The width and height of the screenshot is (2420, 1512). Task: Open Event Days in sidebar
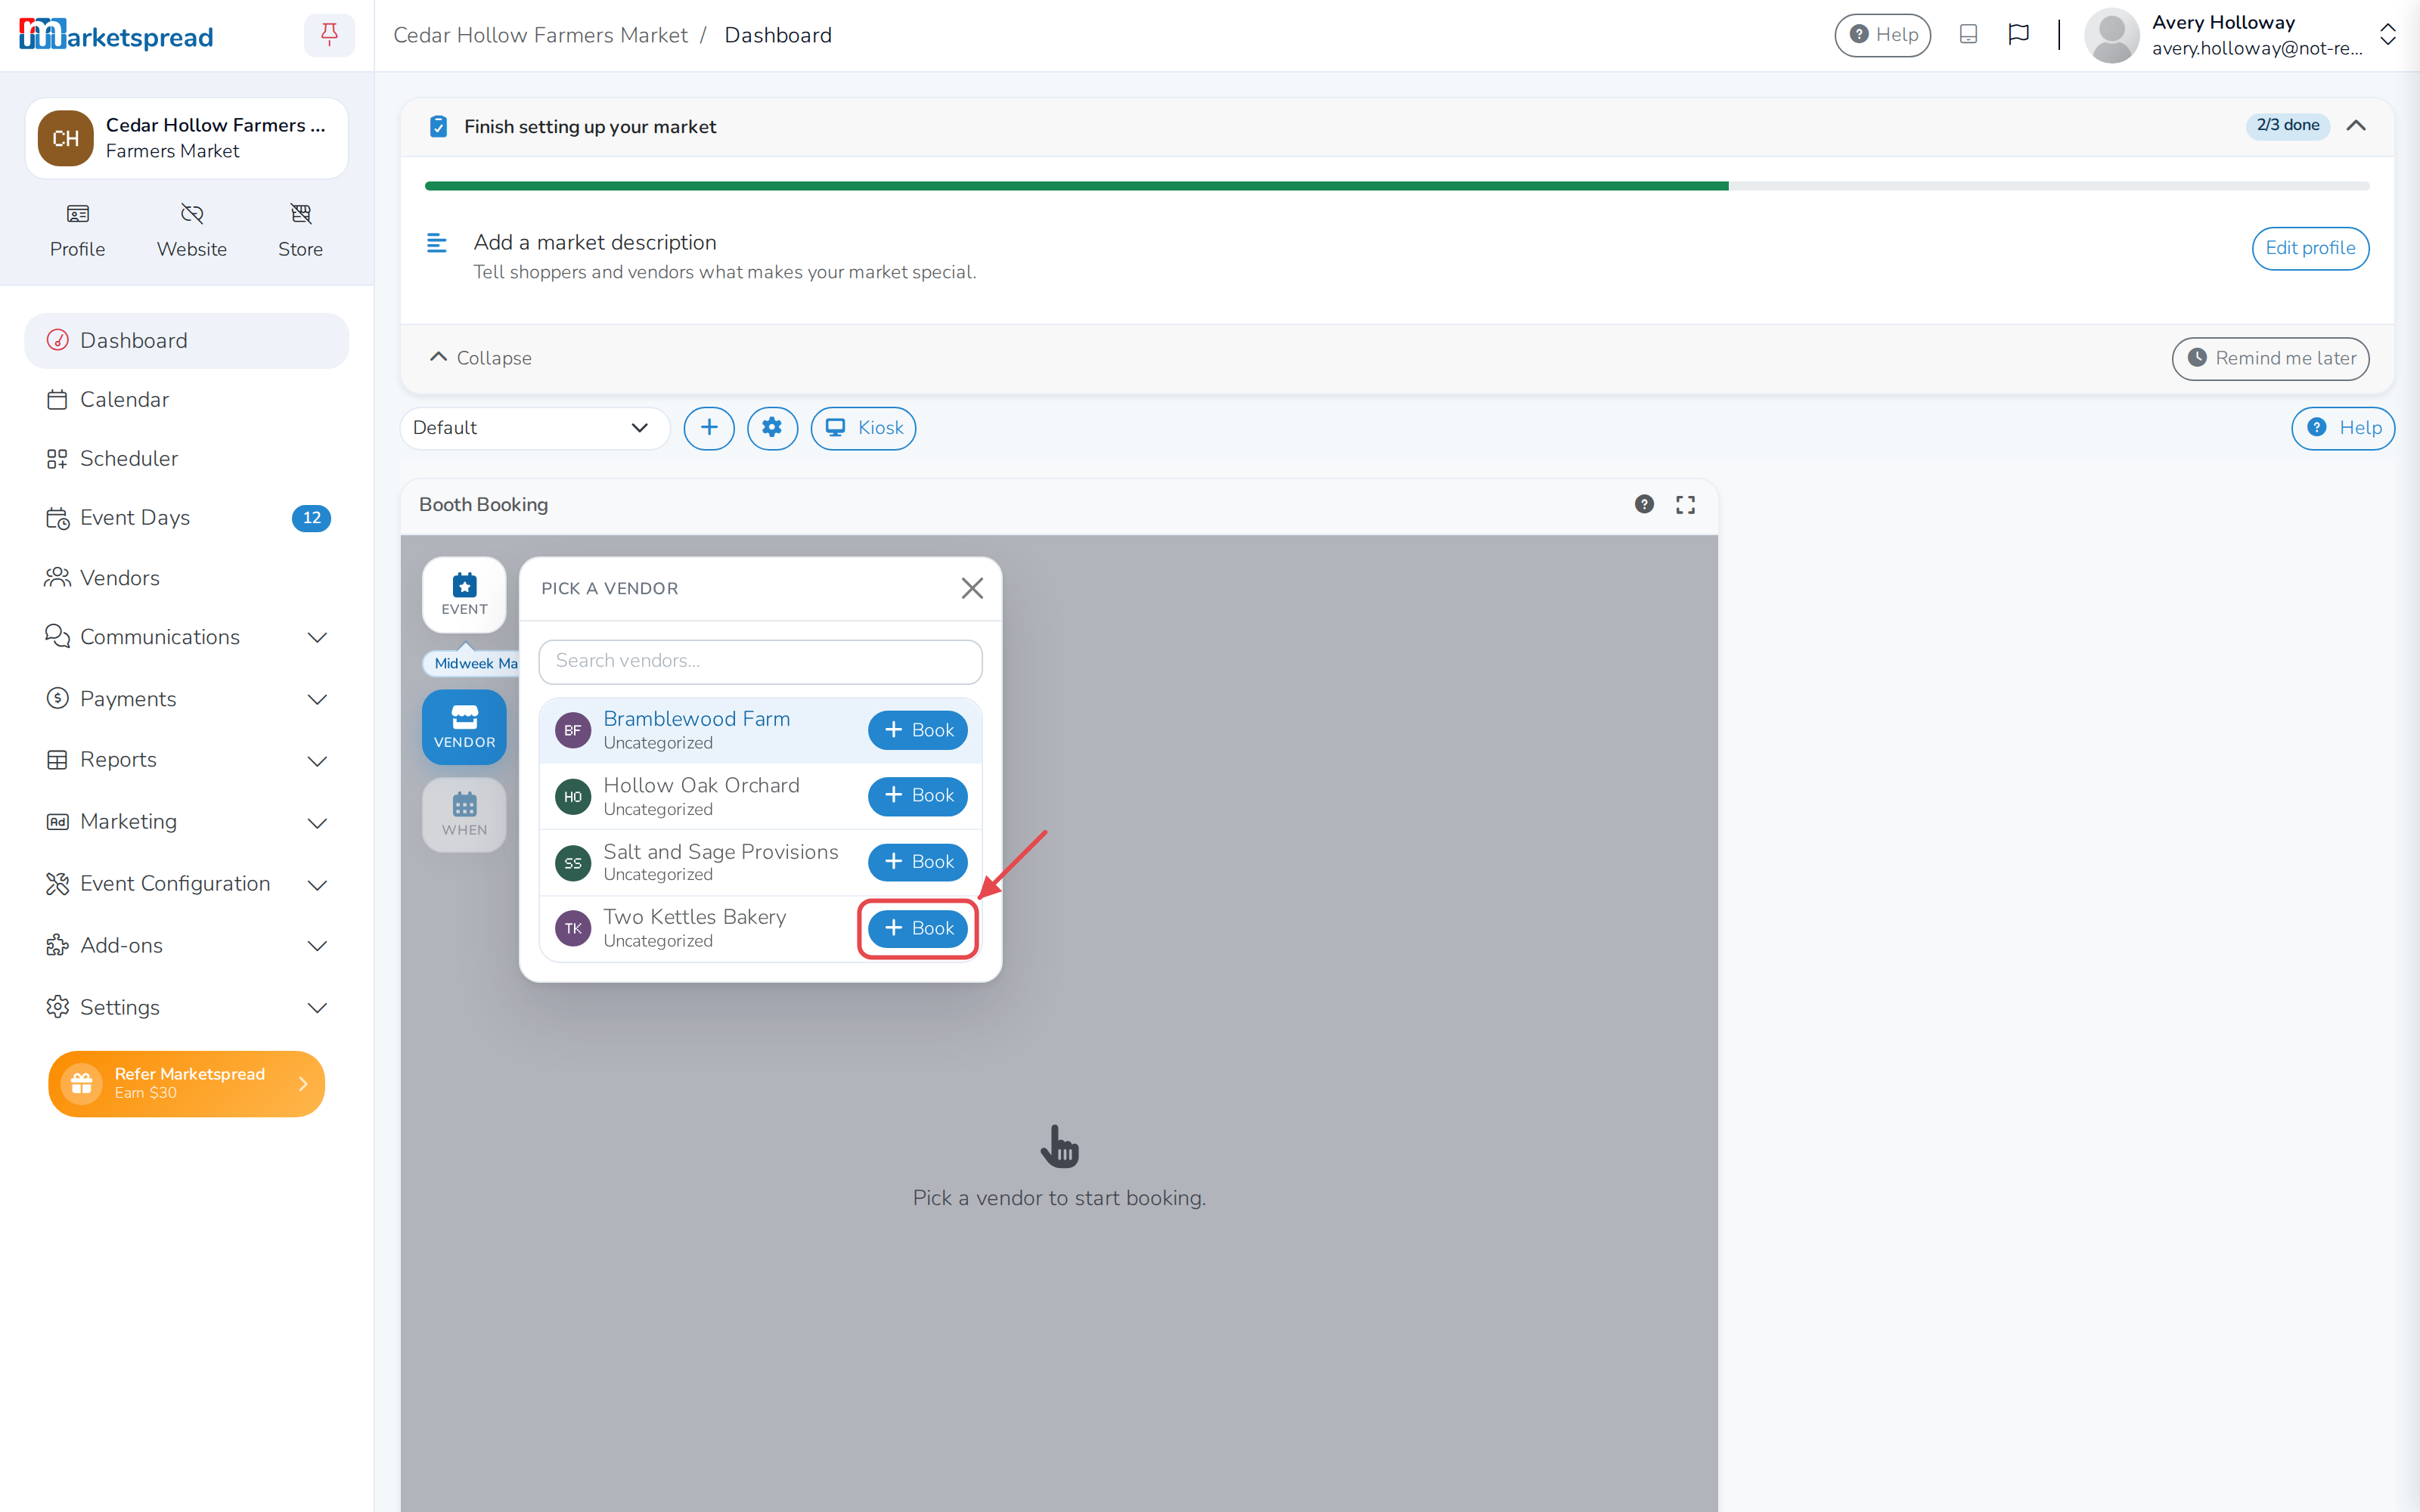186,518
